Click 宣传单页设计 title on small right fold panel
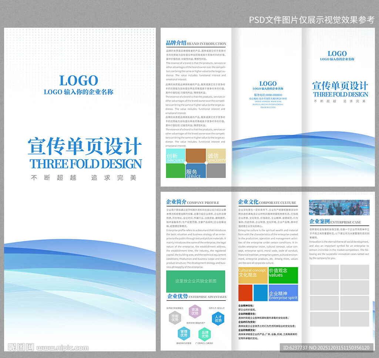Viewport: 379px width, 358px height. (340, 86)
